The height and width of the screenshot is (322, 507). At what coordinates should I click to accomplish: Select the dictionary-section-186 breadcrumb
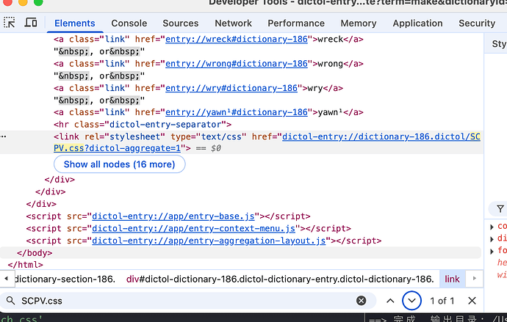(65, 279)
